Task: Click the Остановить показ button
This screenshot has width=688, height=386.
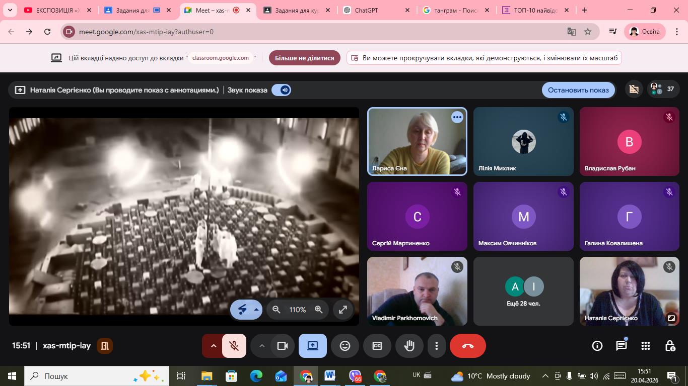Action: 578,90
